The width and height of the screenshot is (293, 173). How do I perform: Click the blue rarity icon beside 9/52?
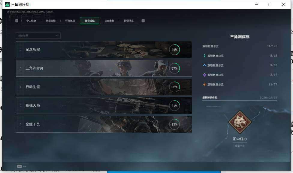204,65
